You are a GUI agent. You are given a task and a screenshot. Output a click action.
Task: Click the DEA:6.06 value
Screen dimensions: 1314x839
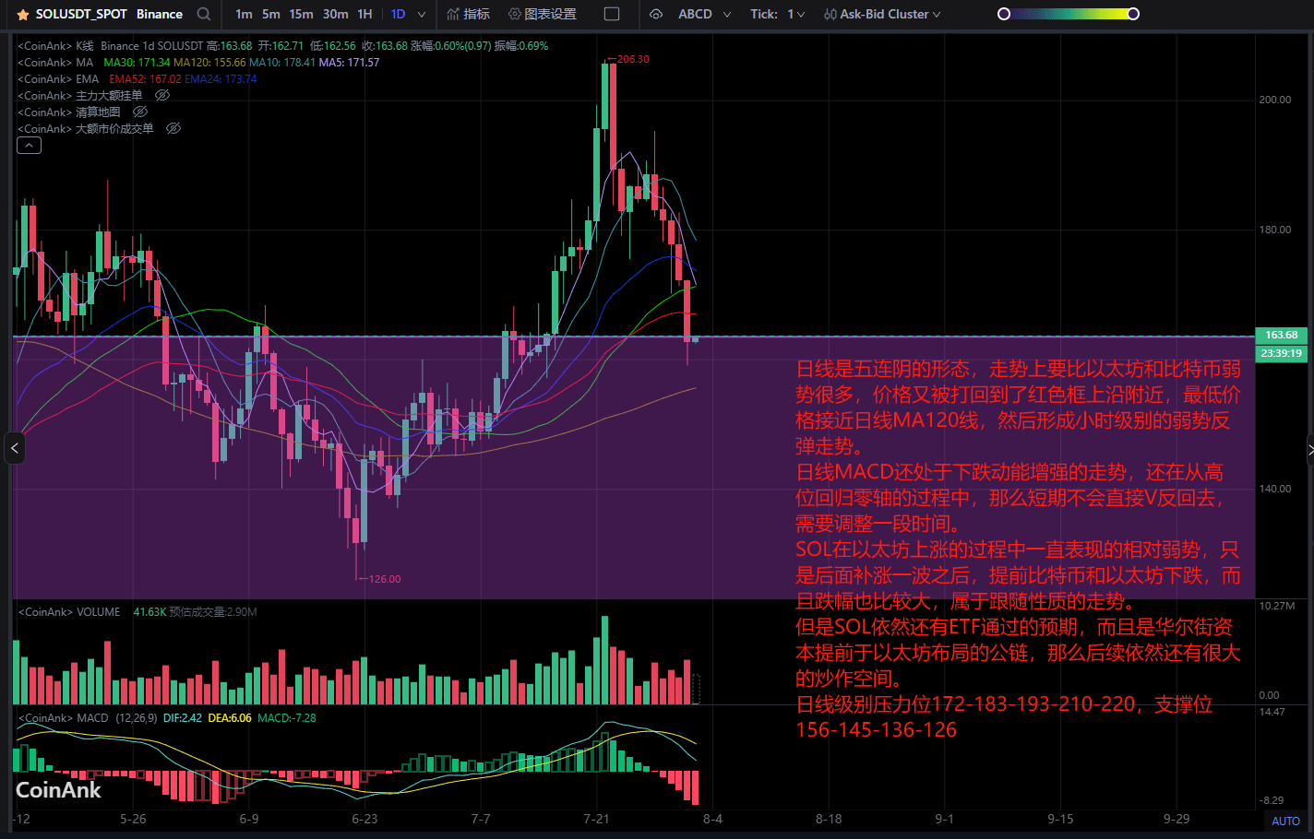(x=230, y=718)
